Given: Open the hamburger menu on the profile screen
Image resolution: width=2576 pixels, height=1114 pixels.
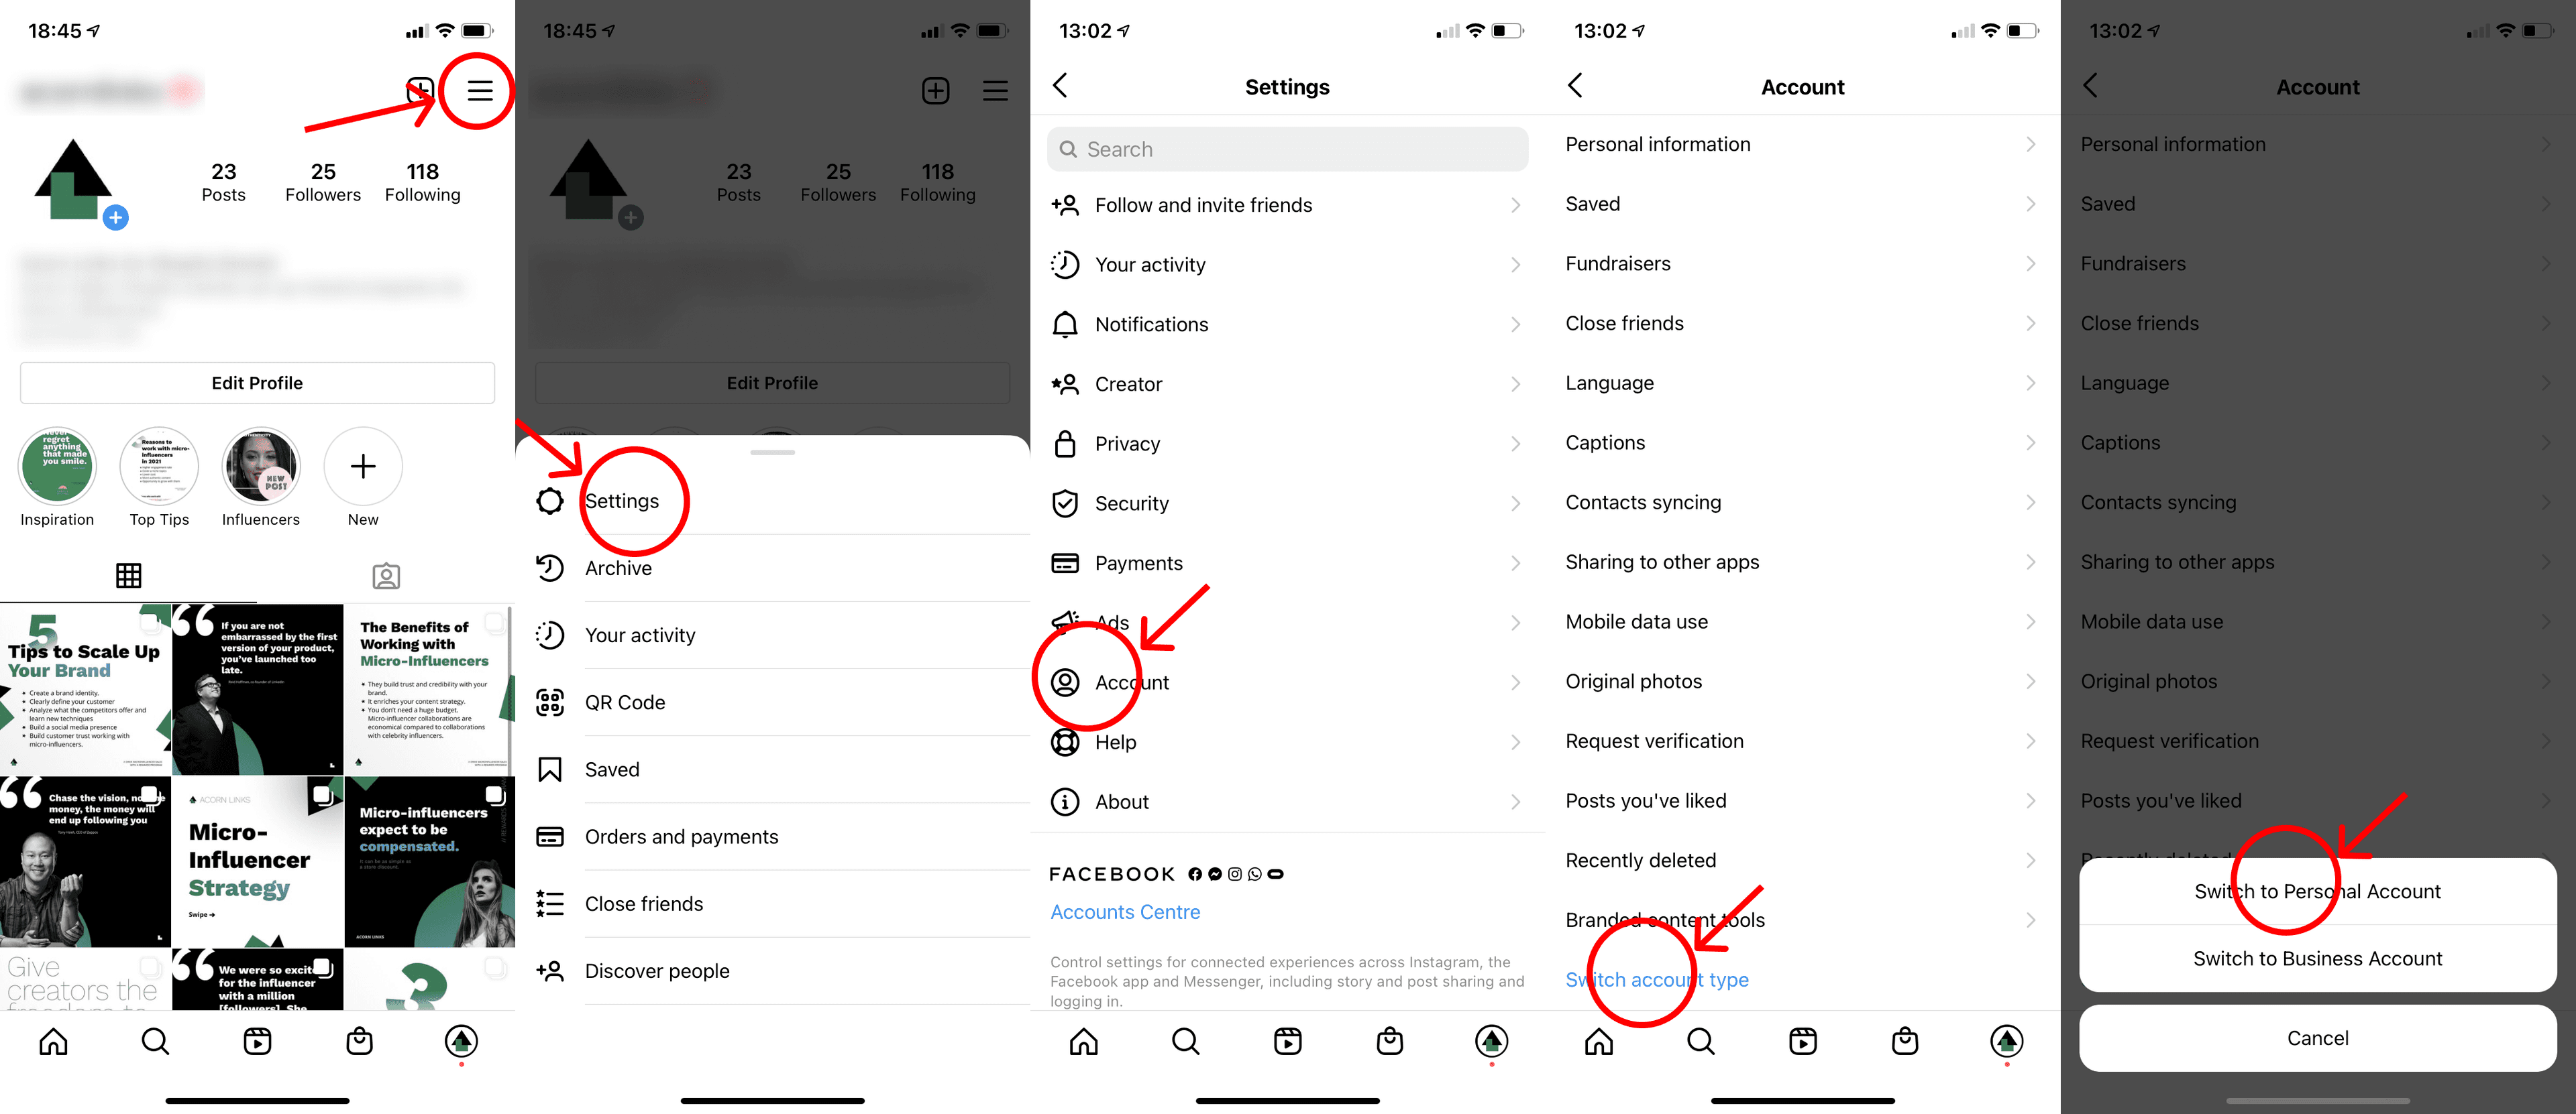Looking at the screenshot, I should pos(480,91).
